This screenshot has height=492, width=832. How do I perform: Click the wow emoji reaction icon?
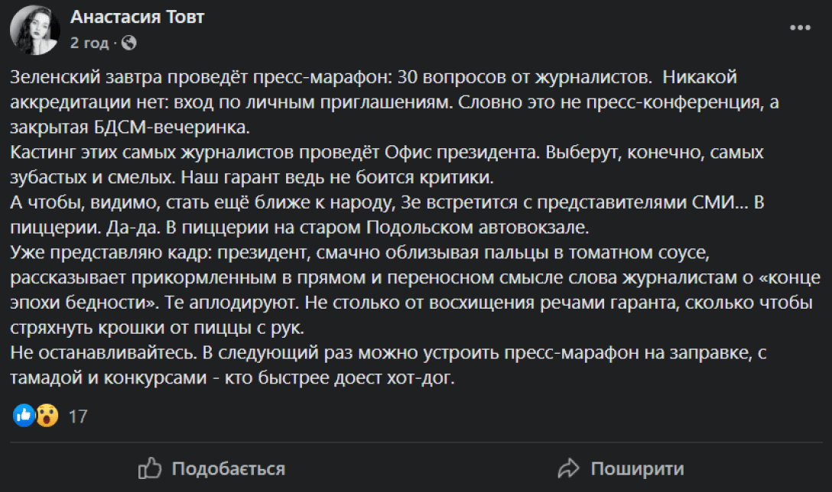point(46,415)
